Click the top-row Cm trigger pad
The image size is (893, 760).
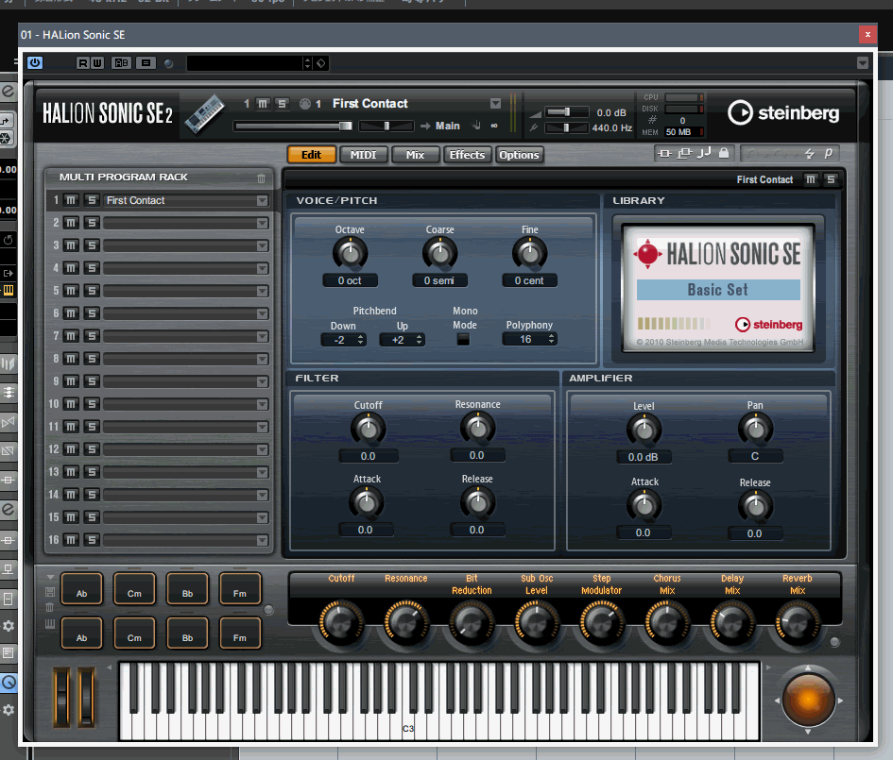tap(134, 589)
